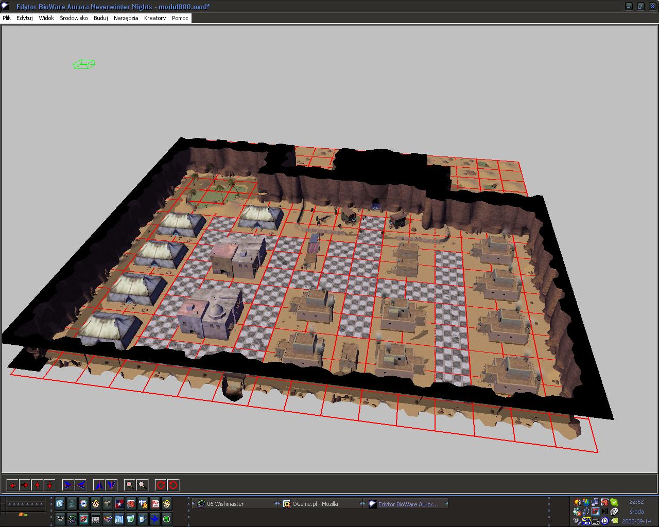
Task: Click the green checkmark shield tray icon
Action: click(614, 502)
